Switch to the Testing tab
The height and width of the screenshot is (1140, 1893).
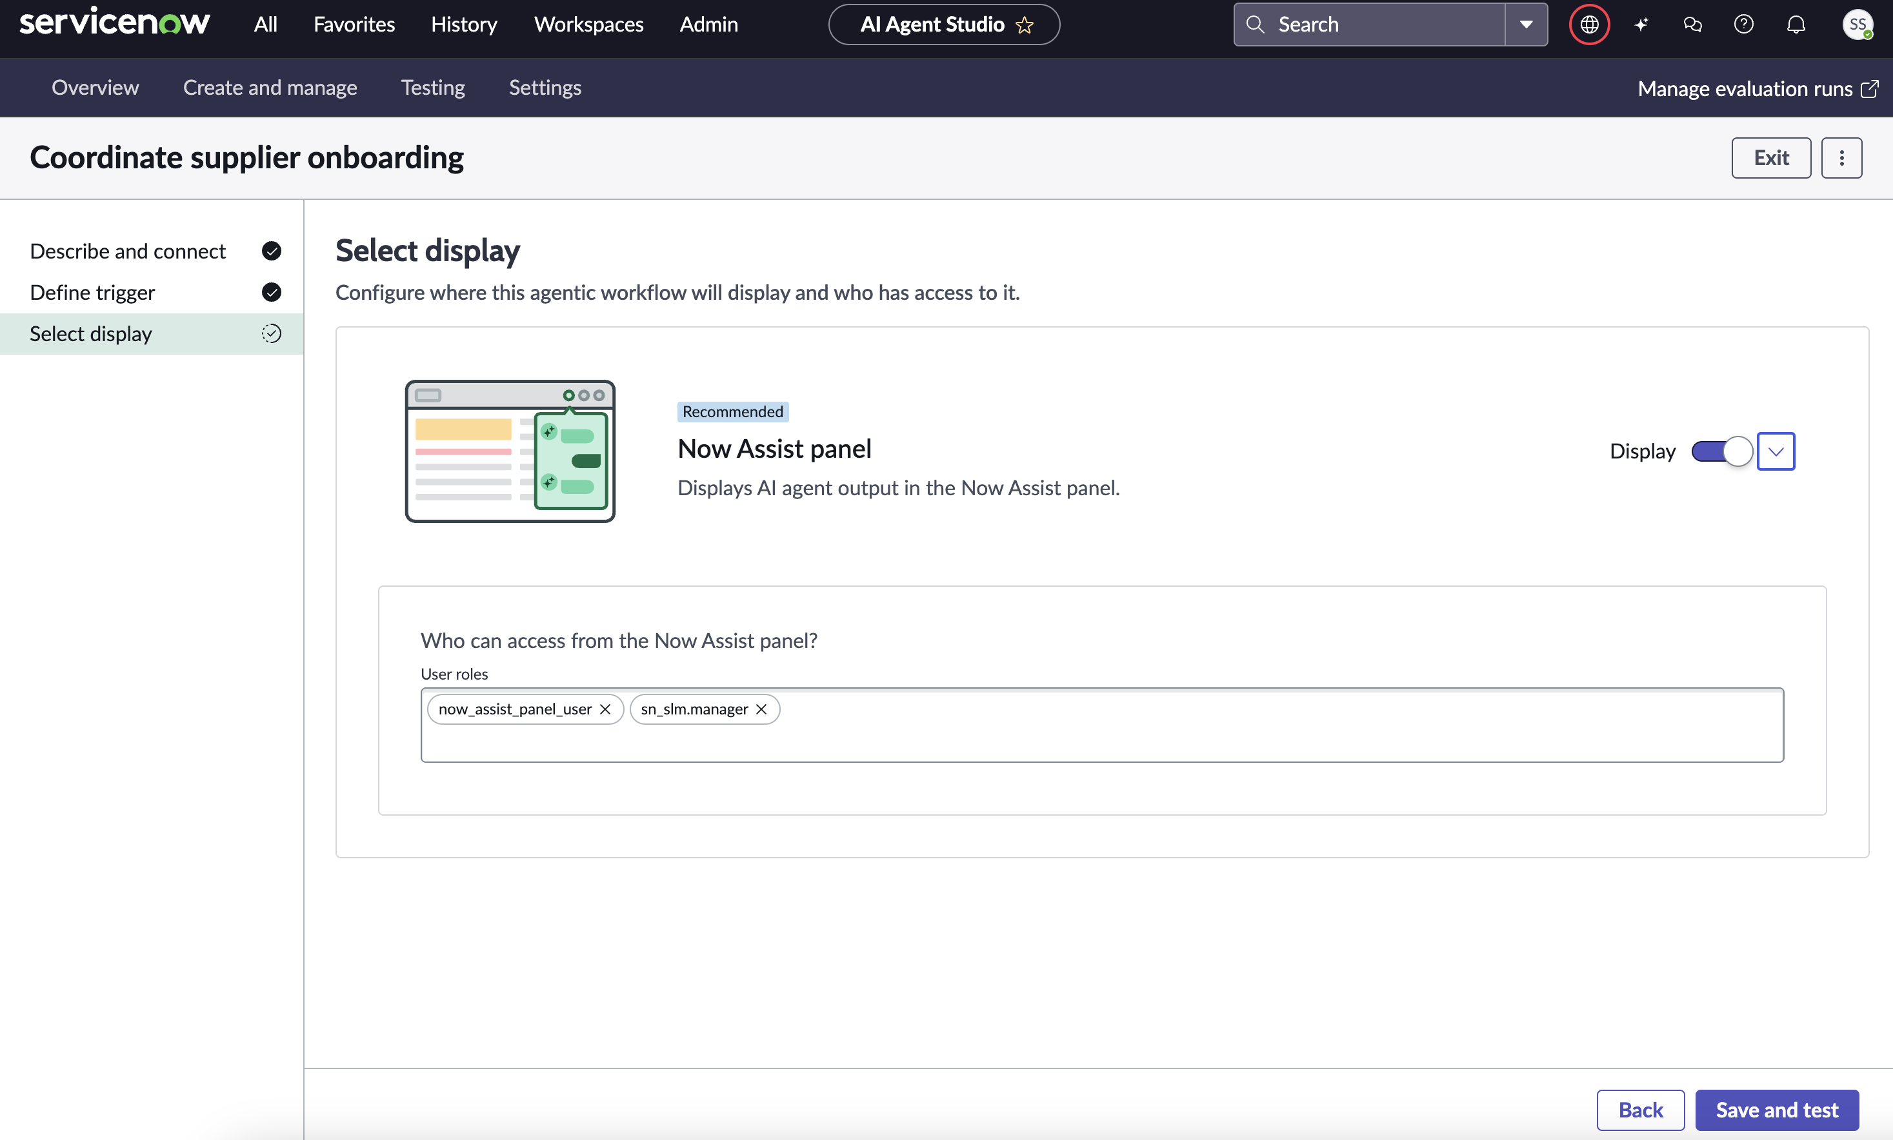pos(432,88)
